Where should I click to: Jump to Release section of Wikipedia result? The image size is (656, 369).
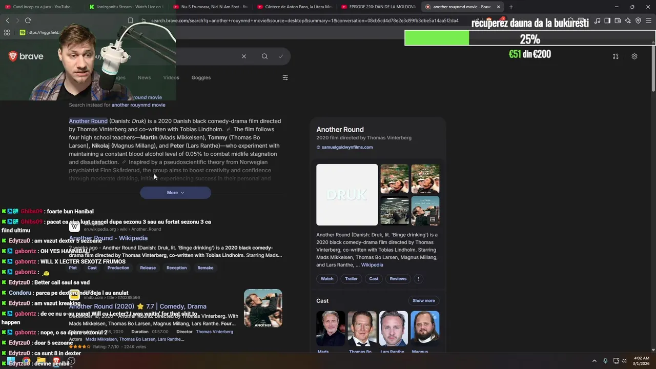click(x=148, y=268)
